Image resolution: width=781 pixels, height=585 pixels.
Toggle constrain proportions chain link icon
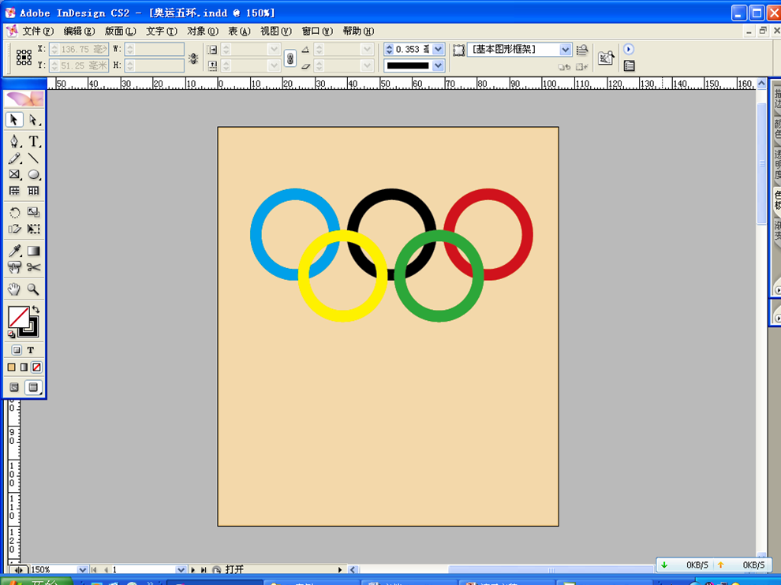pos(290,58)
